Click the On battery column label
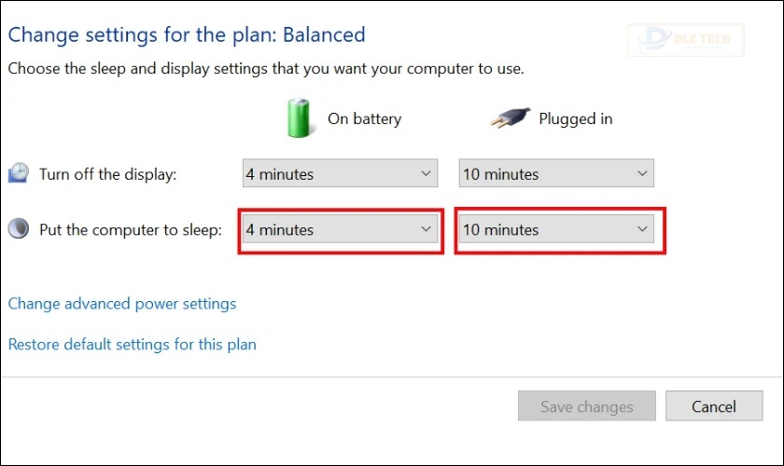 [x=364, y=119]
